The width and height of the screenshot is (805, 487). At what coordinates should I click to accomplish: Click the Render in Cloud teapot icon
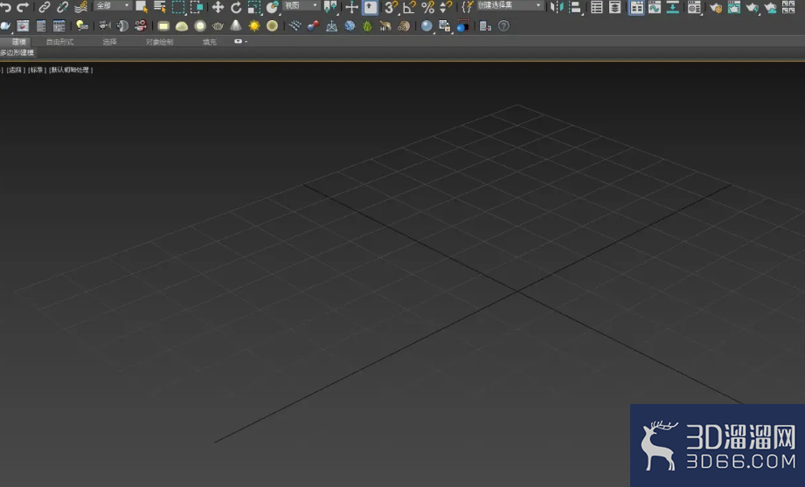[x=770, y=7]
